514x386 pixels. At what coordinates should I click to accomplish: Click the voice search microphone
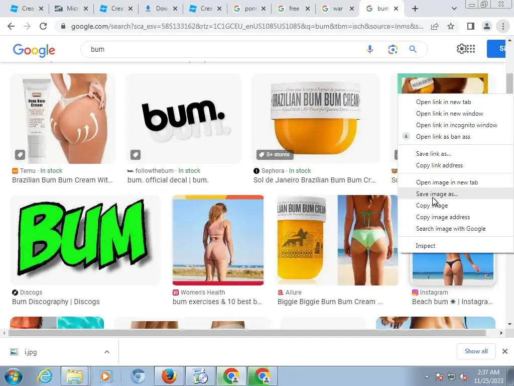coord(370,49)
